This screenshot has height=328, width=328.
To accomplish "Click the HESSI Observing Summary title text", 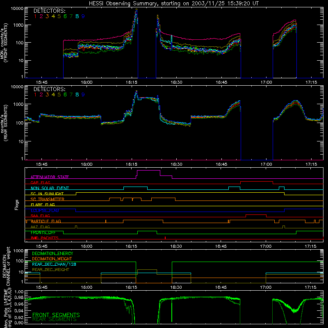I will tap(174, 4).
